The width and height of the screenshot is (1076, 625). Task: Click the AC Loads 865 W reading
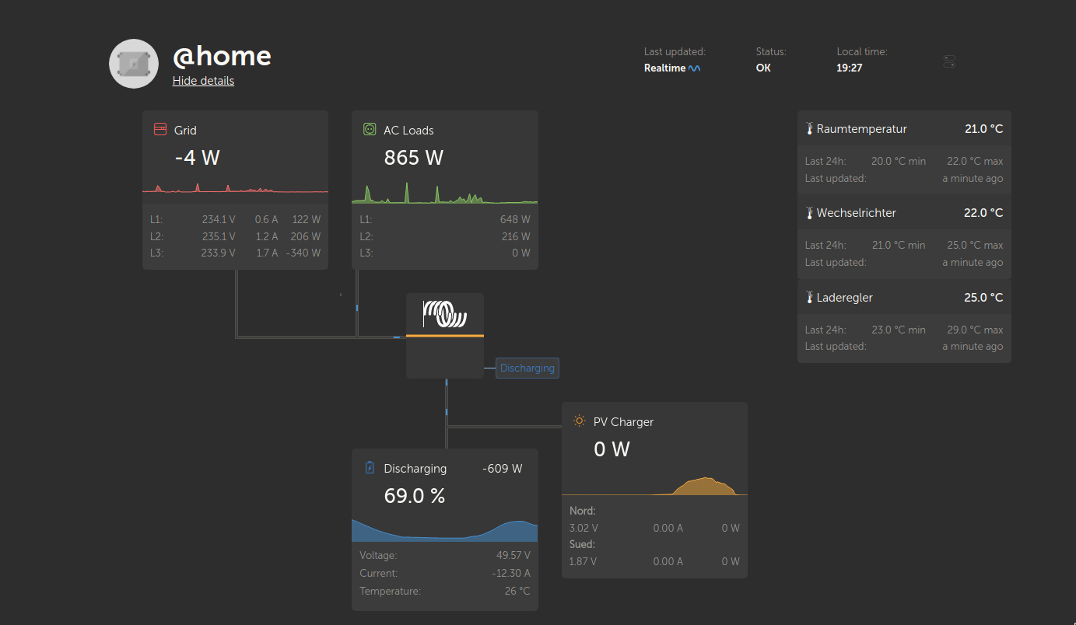coord(414,158)
